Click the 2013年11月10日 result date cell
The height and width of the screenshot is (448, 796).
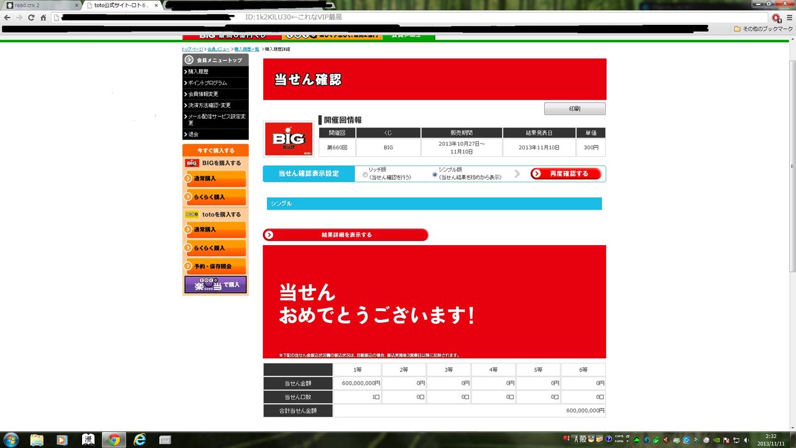click(539, 147)
